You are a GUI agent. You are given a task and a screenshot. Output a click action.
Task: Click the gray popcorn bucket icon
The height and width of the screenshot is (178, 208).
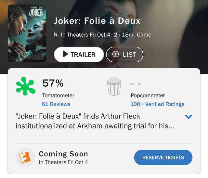pos(114,86)
